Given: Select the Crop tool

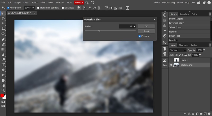Looking at the screenshot, I should click(3, 29).
